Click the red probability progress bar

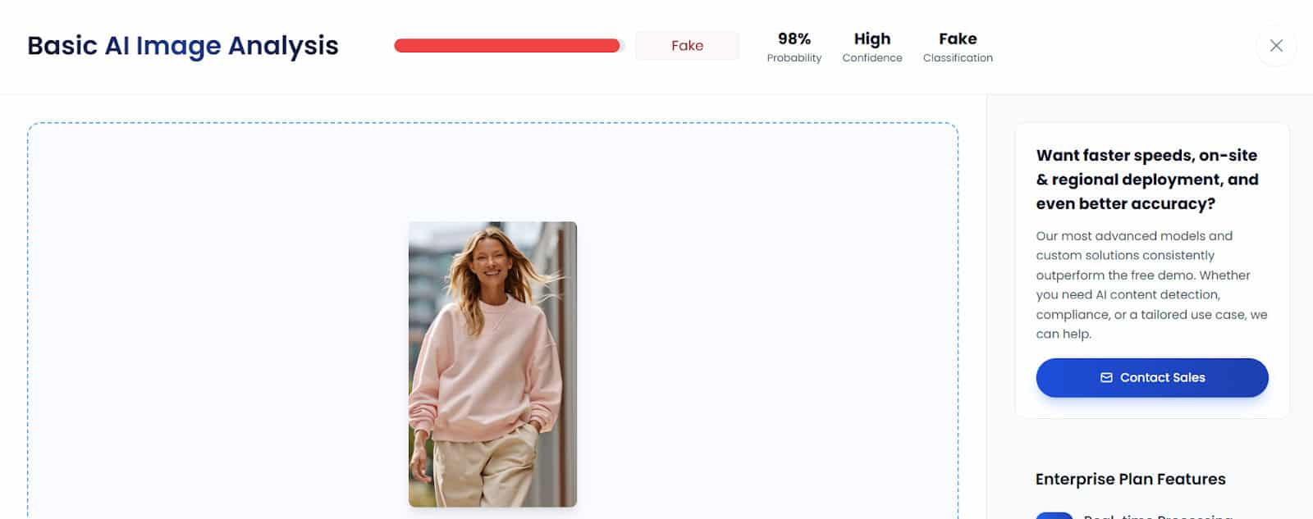pyautogui.click(x=509, y=46)
